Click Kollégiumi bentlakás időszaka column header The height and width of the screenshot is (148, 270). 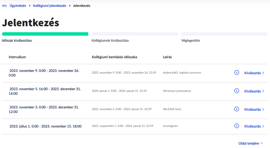[x=114, y=57]
